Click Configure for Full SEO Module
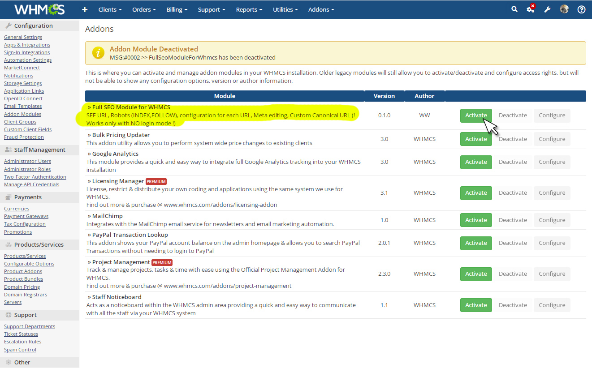The width and height of the screenshot is (592, 368). coord(552,116)
